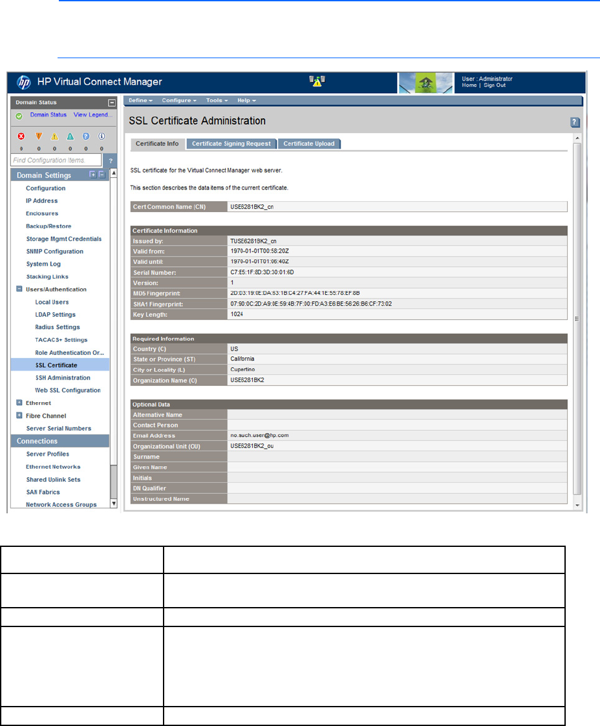Image resolution: width=600 pixels, height=726 pixels.
Task: Click the HP logo icon
Action: tap(24, 82)
